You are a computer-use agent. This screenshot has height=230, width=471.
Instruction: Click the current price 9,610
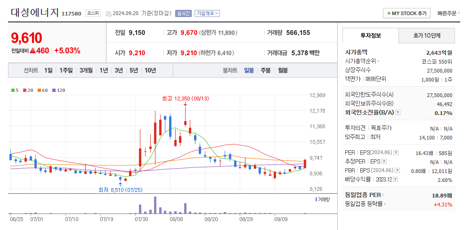(x=26, y=38)
